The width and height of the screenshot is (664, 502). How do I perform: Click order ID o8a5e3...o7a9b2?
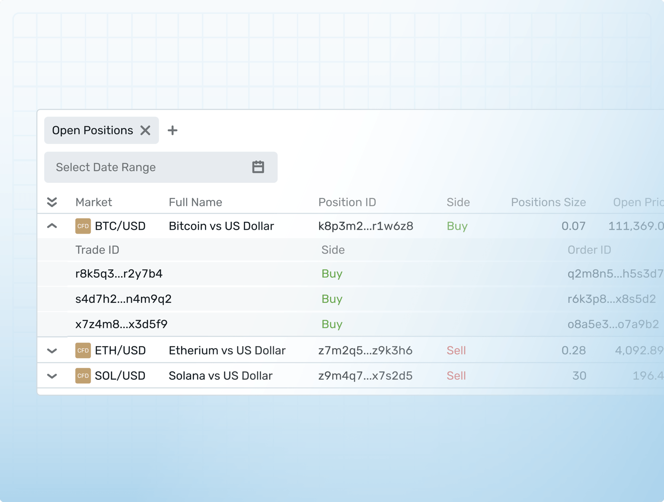(613, 324)
